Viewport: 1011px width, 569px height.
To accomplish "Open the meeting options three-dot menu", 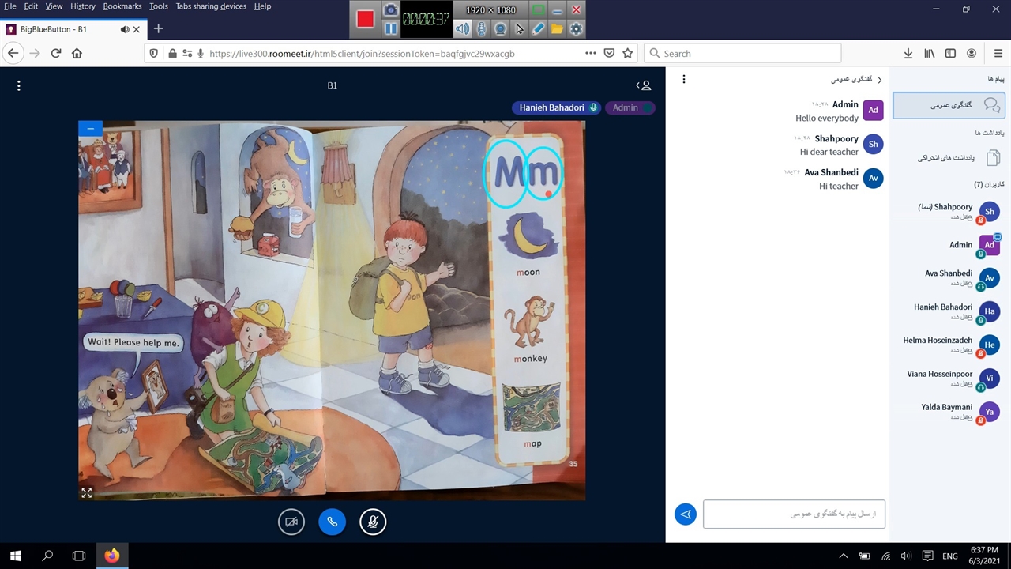I will [19, 85].
